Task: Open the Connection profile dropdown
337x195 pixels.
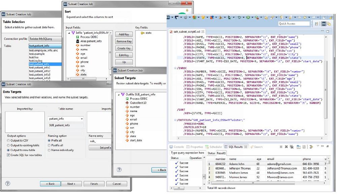Action: [45, 39]
